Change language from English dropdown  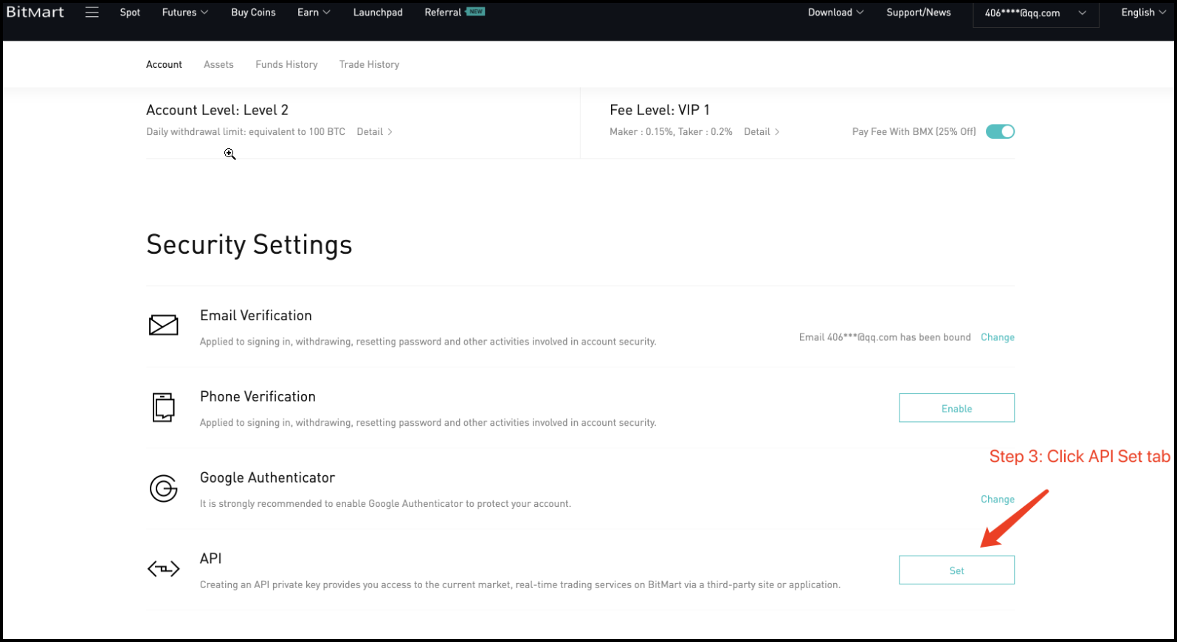point(1143,13)
